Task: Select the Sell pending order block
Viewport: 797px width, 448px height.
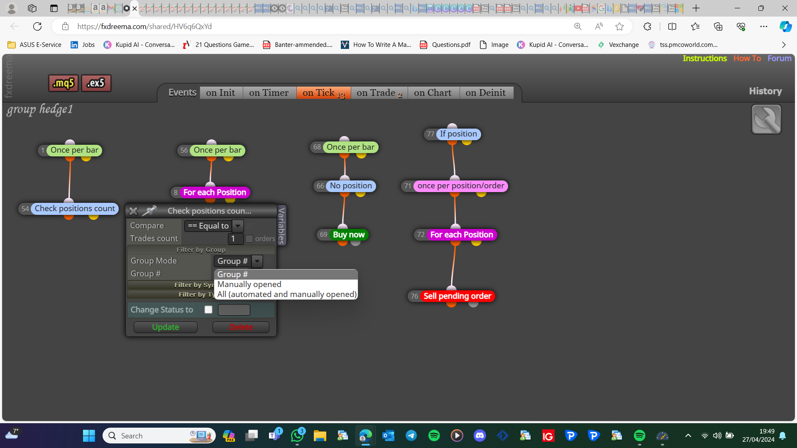Action: pyautogui.click(x=457, y=296)
